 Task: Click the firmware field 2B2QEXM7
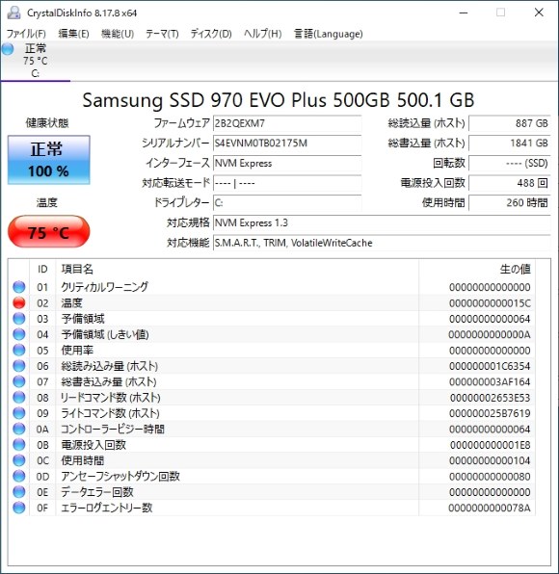click(x=287, y=123)
